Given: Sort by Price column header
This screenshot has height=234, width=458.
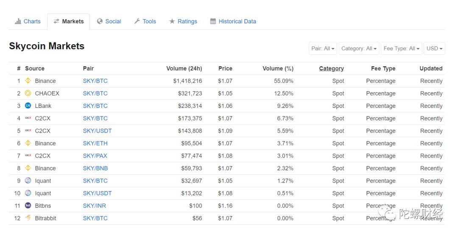Looking at the screenshot, I should tap(225, 68).
